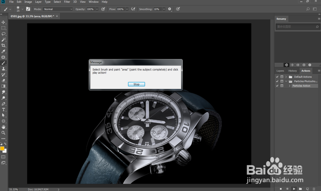321x191 pixels.
Task: Toggle pressure for brush size
Action: 178,9
